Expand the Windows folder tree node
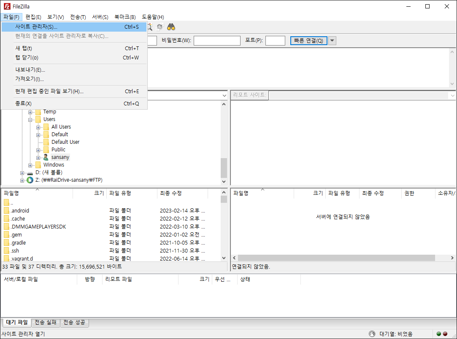457x339 pixels. [x=30, y=165]
